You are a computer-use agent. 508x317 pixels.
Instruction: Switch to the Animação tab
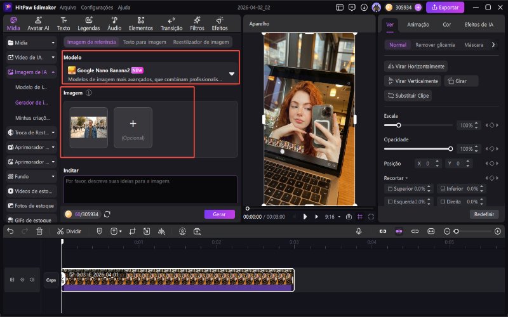418,25
